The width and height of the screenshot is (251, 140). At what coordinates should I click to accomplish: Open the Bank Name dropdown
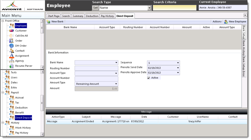[116, 63]
